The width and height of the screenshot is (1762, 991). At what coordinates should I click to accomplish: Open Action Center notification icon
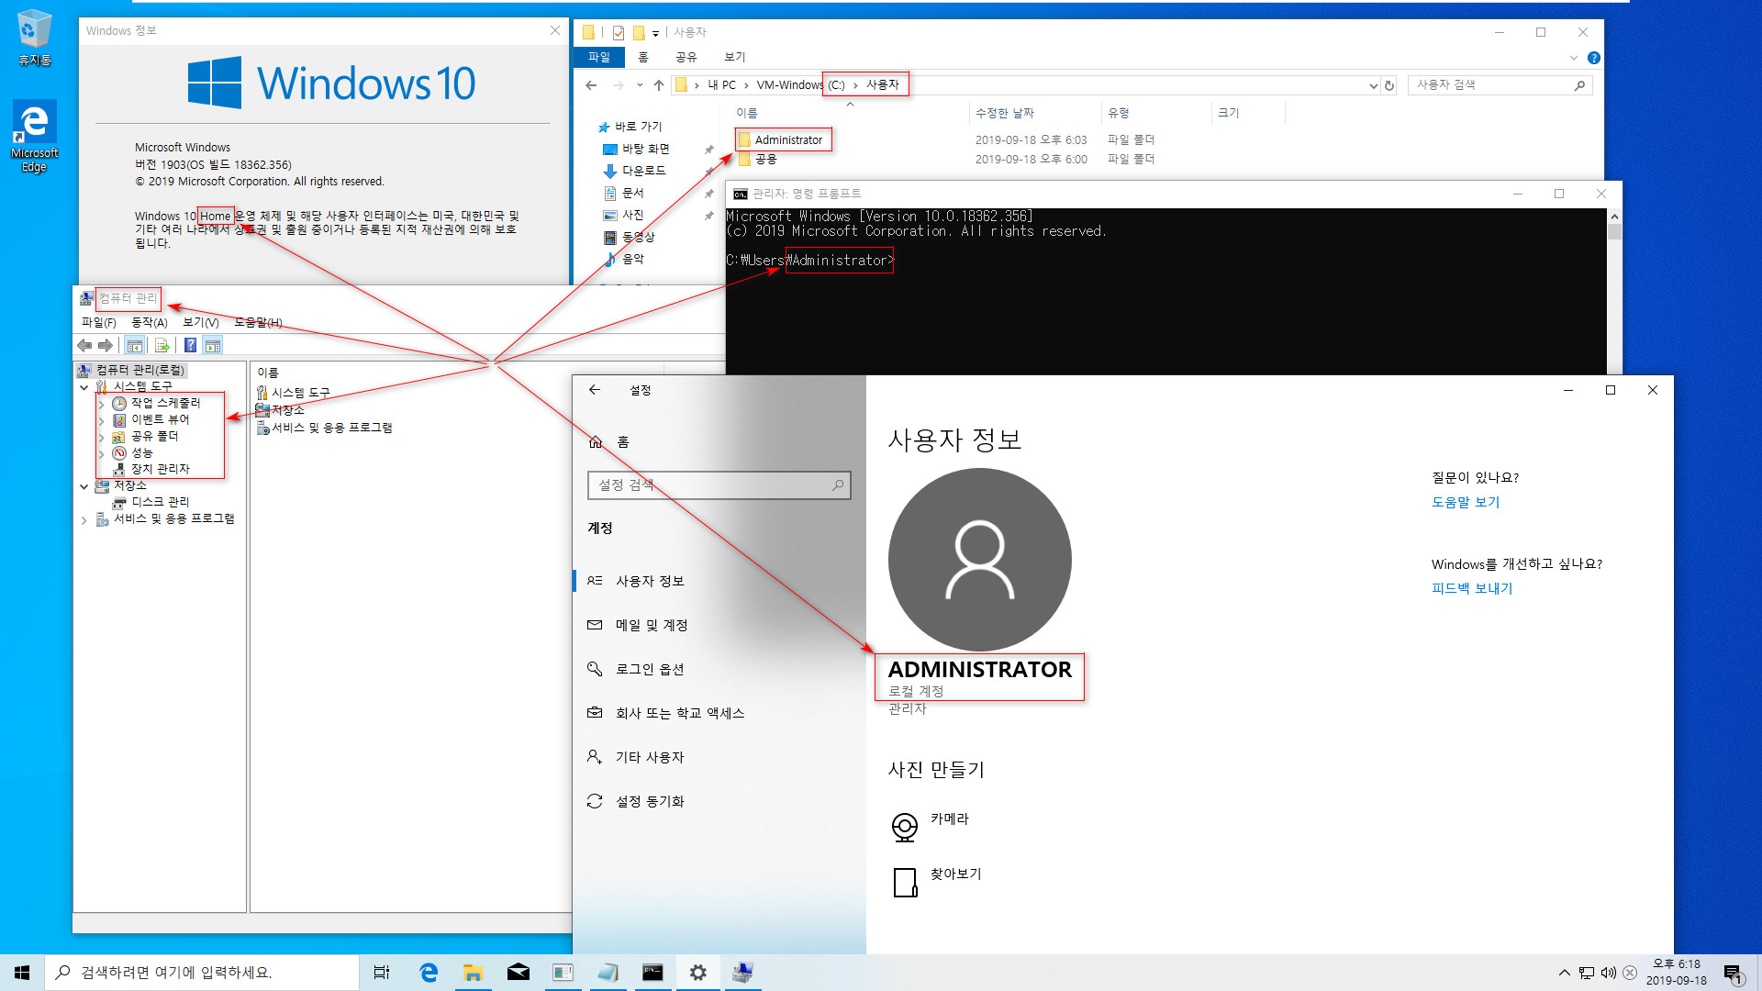point(1733,973)
